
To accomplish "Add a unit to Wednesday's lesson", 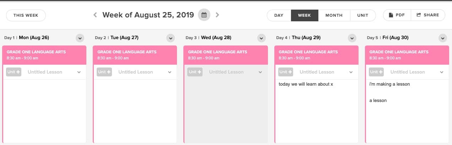I will (195, 72).
